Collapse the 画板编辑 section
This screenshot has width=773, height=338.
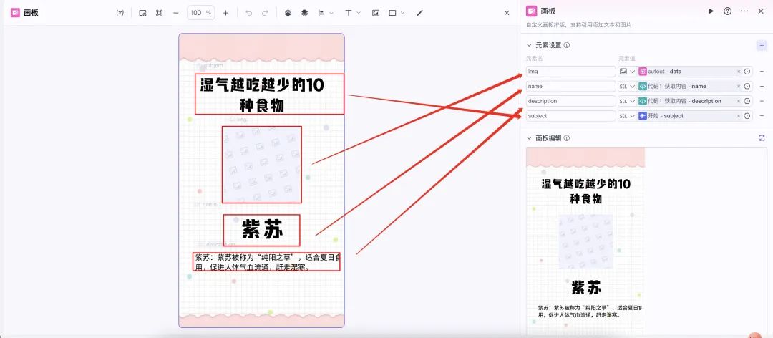[530, 138]
